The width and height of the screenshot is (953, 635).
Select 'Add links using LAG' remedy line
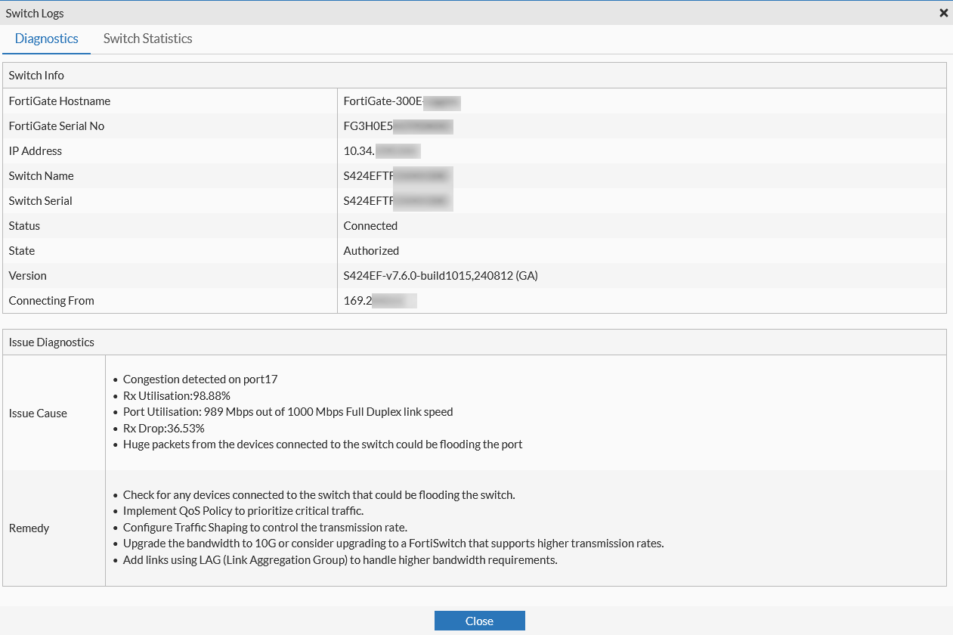click(340, 560)
